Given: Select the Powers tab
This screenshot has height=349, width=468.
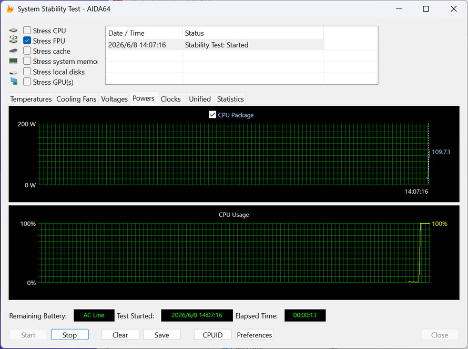Looking at the screenshot, I should coord(144,98).
